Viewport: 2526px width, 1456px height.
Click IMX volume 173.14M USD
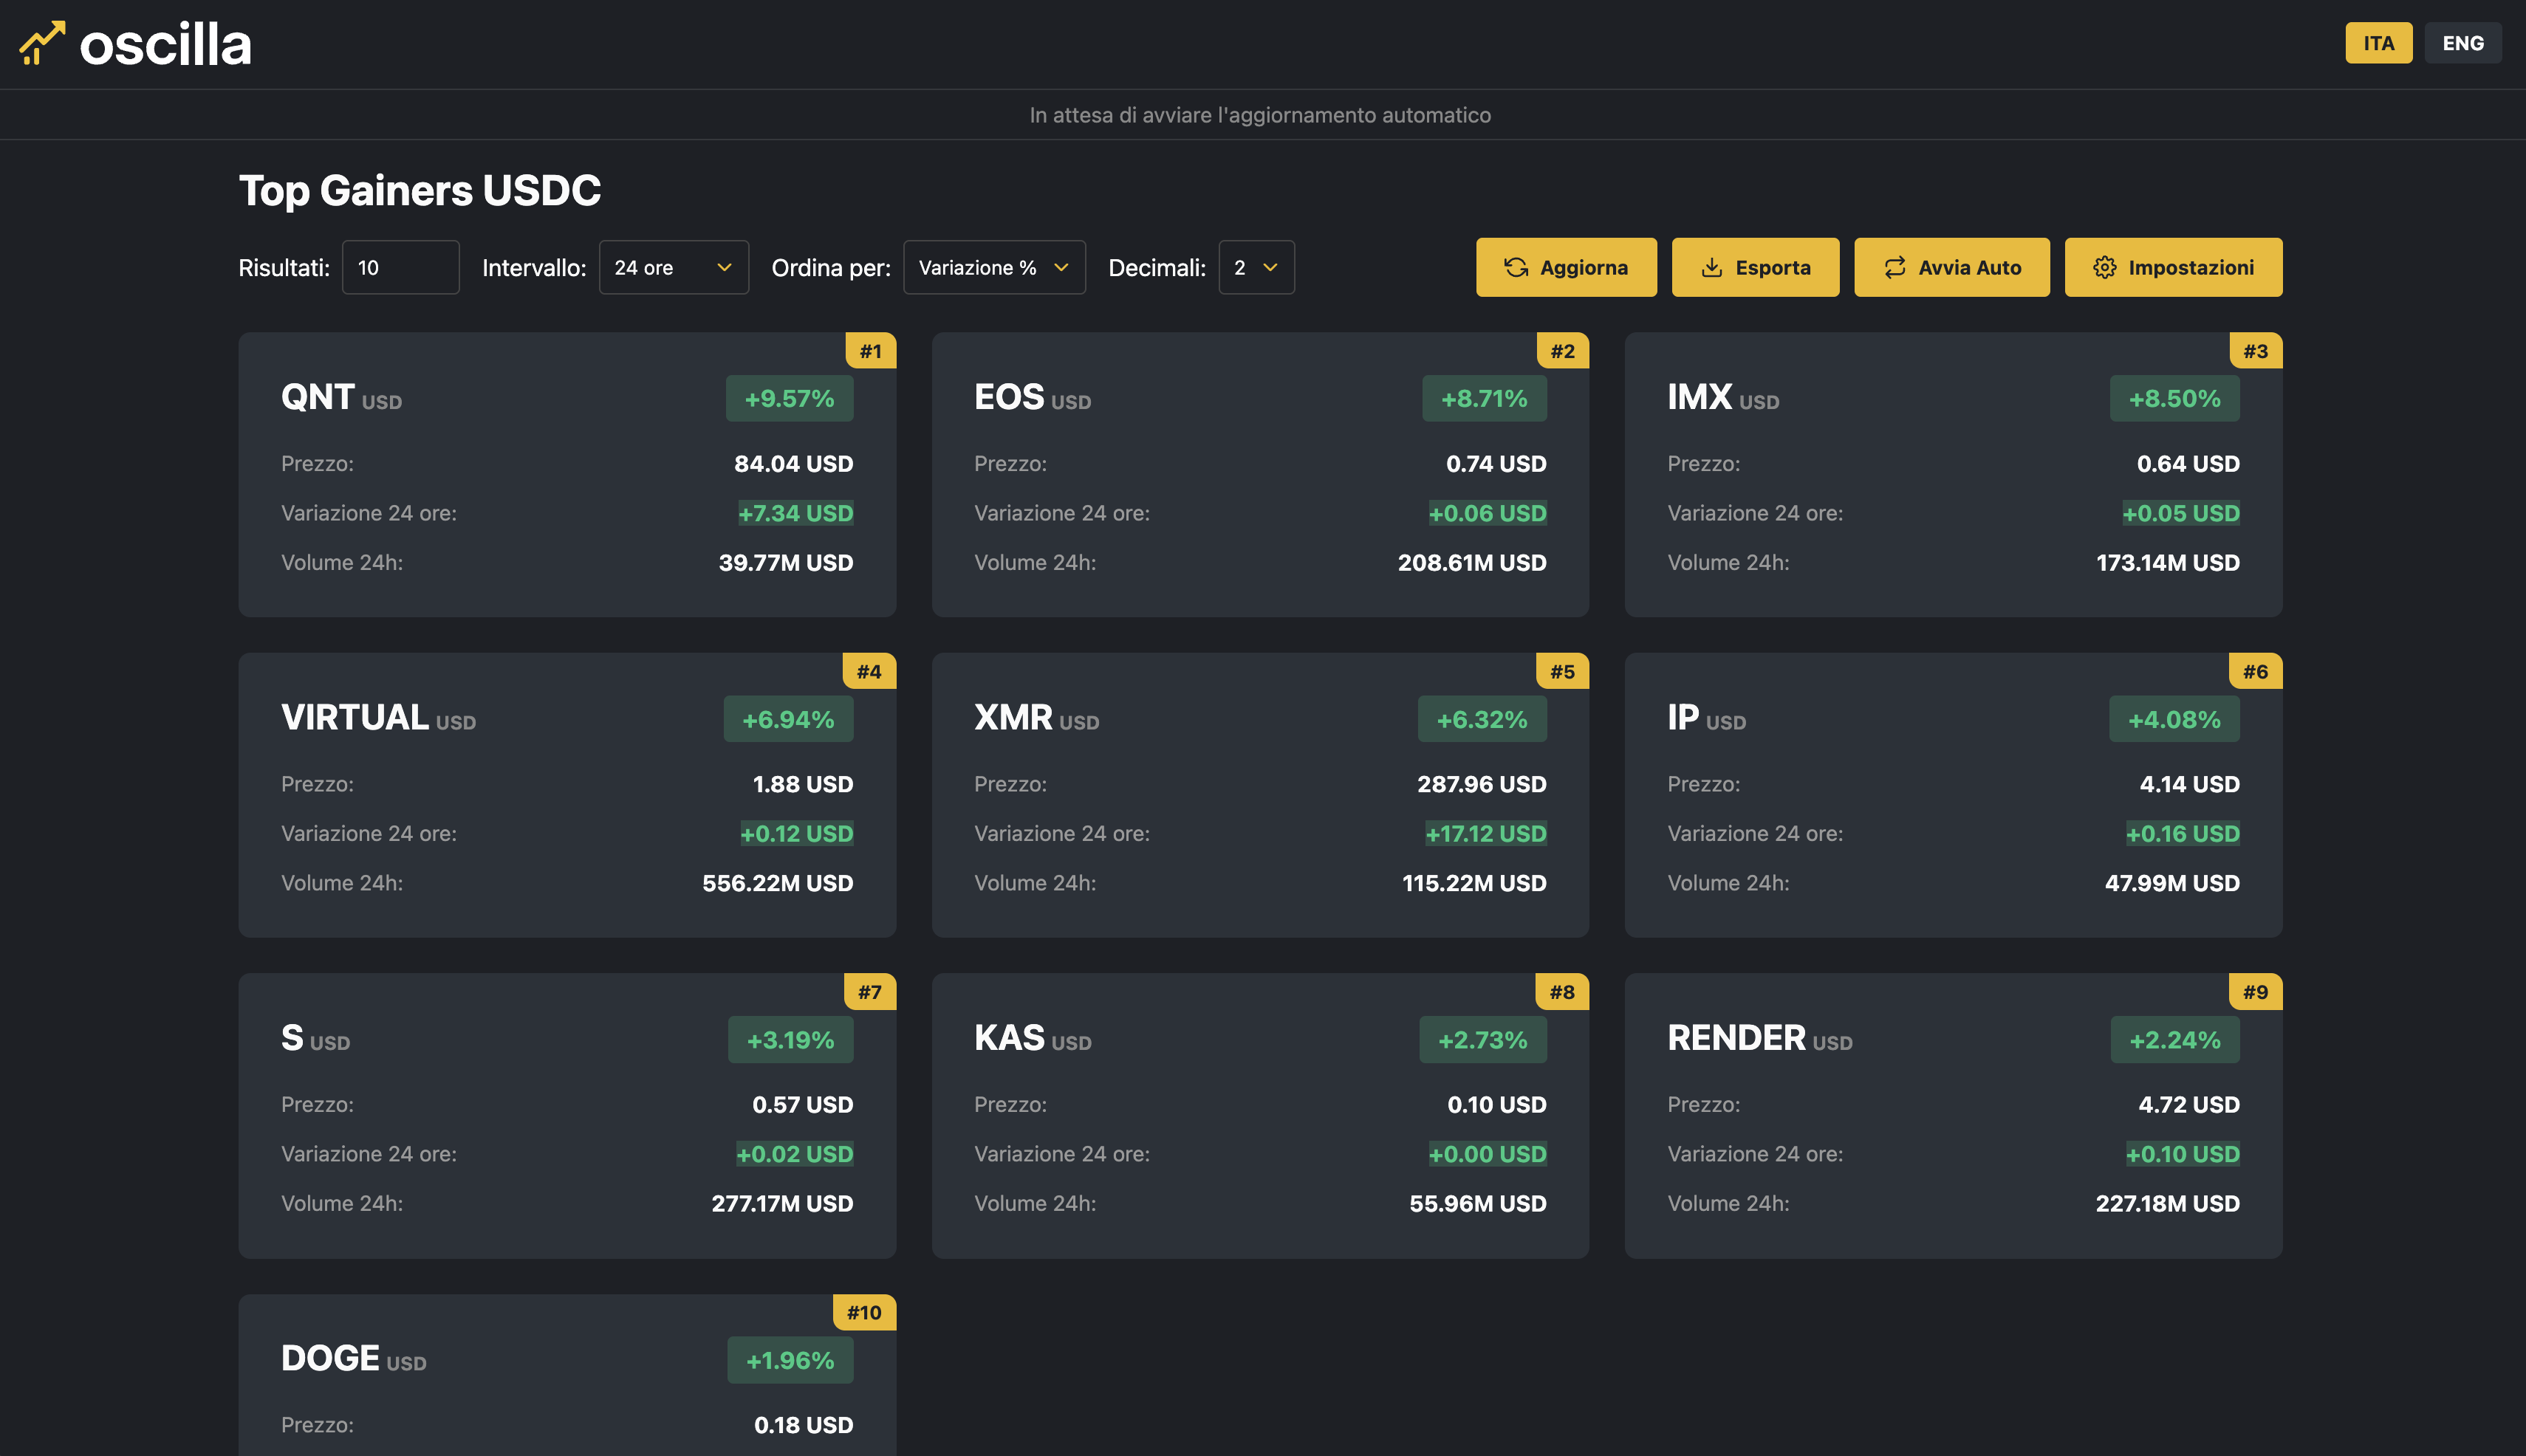point(2167,562)
